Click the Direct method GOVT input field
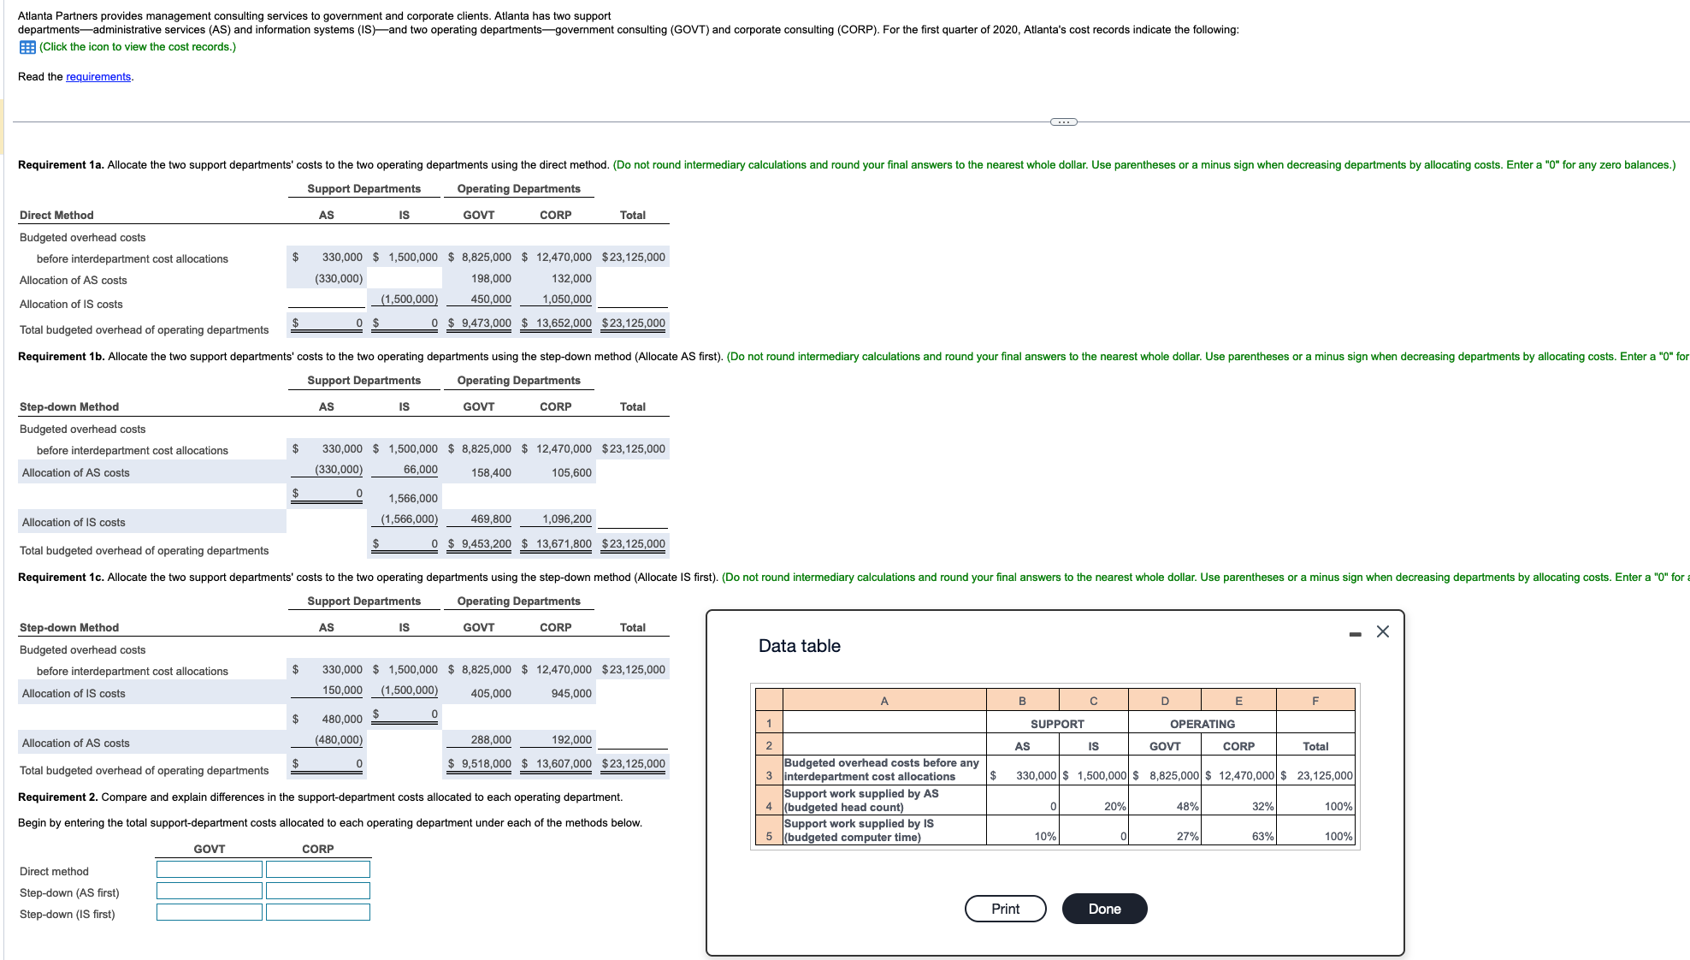This screenshot has height=960, width=1690. click(209, 869)
